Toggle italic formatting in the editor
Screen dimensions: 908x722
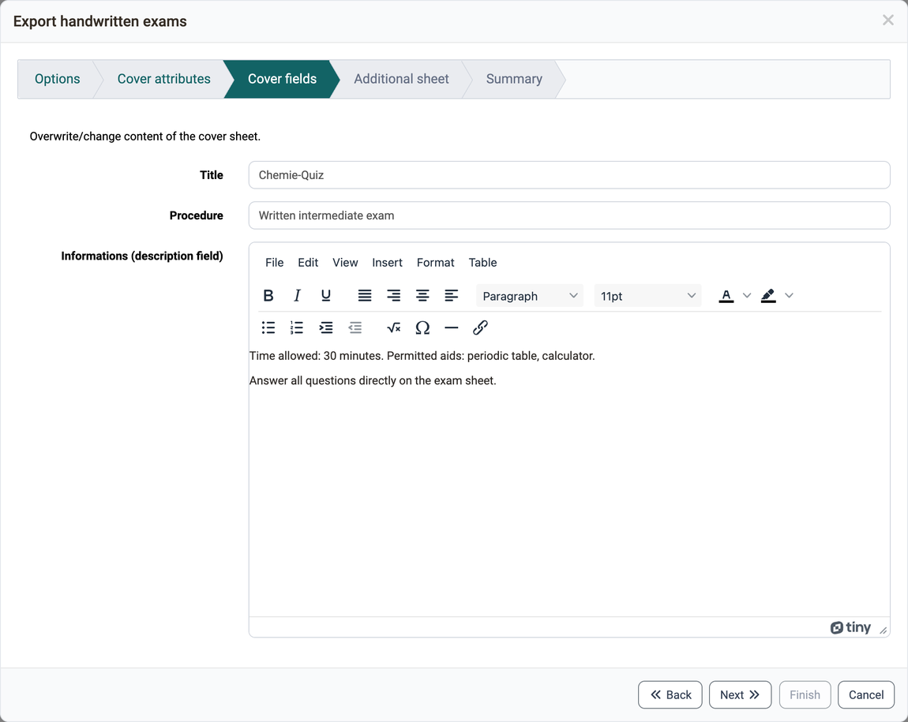pyautogui.click(x=297, y=296)
